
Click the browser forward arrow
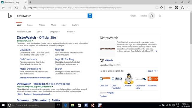point(10,7)
